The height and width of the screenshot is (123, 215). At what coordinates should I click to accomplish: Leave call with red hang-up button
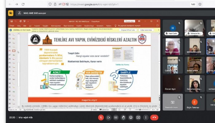154,117
